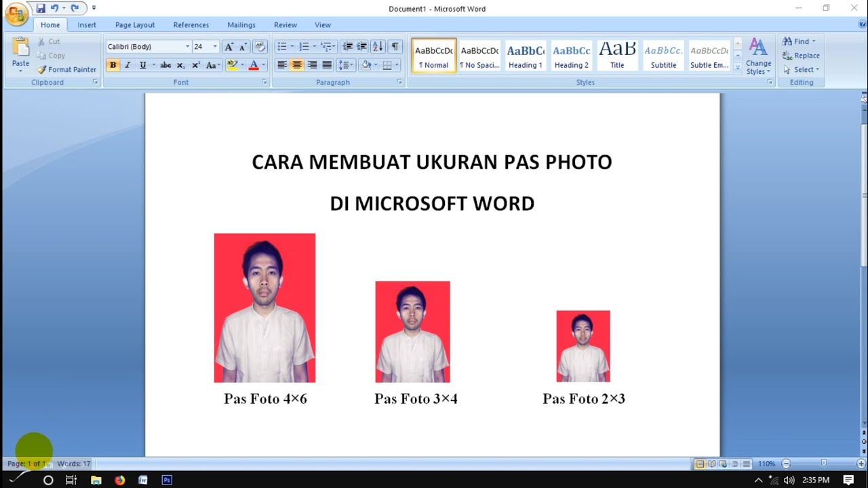Toggle strikethrough formatting
The image size is (868, 488).
(165, 65)
